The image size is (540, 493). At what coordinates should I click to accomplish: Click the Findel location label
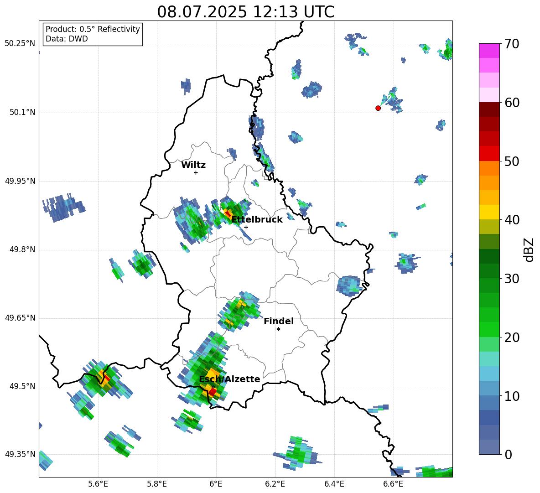279,321
